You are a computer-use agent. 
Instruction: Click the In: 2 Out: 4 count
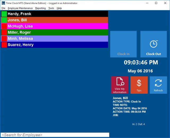point(138,124)
